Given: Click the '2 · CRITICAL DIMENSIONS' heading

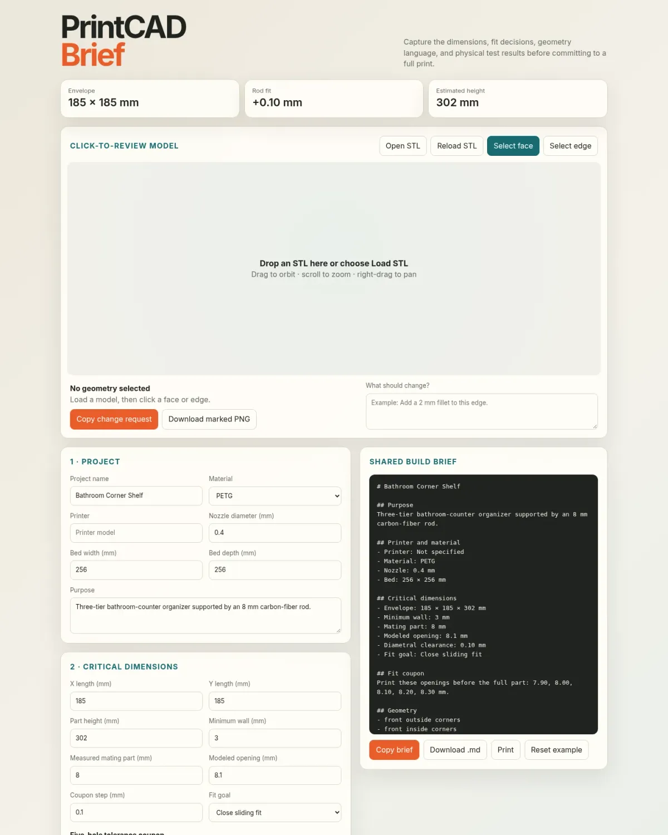Looking at the screenshot, I should tap(124, 667).
